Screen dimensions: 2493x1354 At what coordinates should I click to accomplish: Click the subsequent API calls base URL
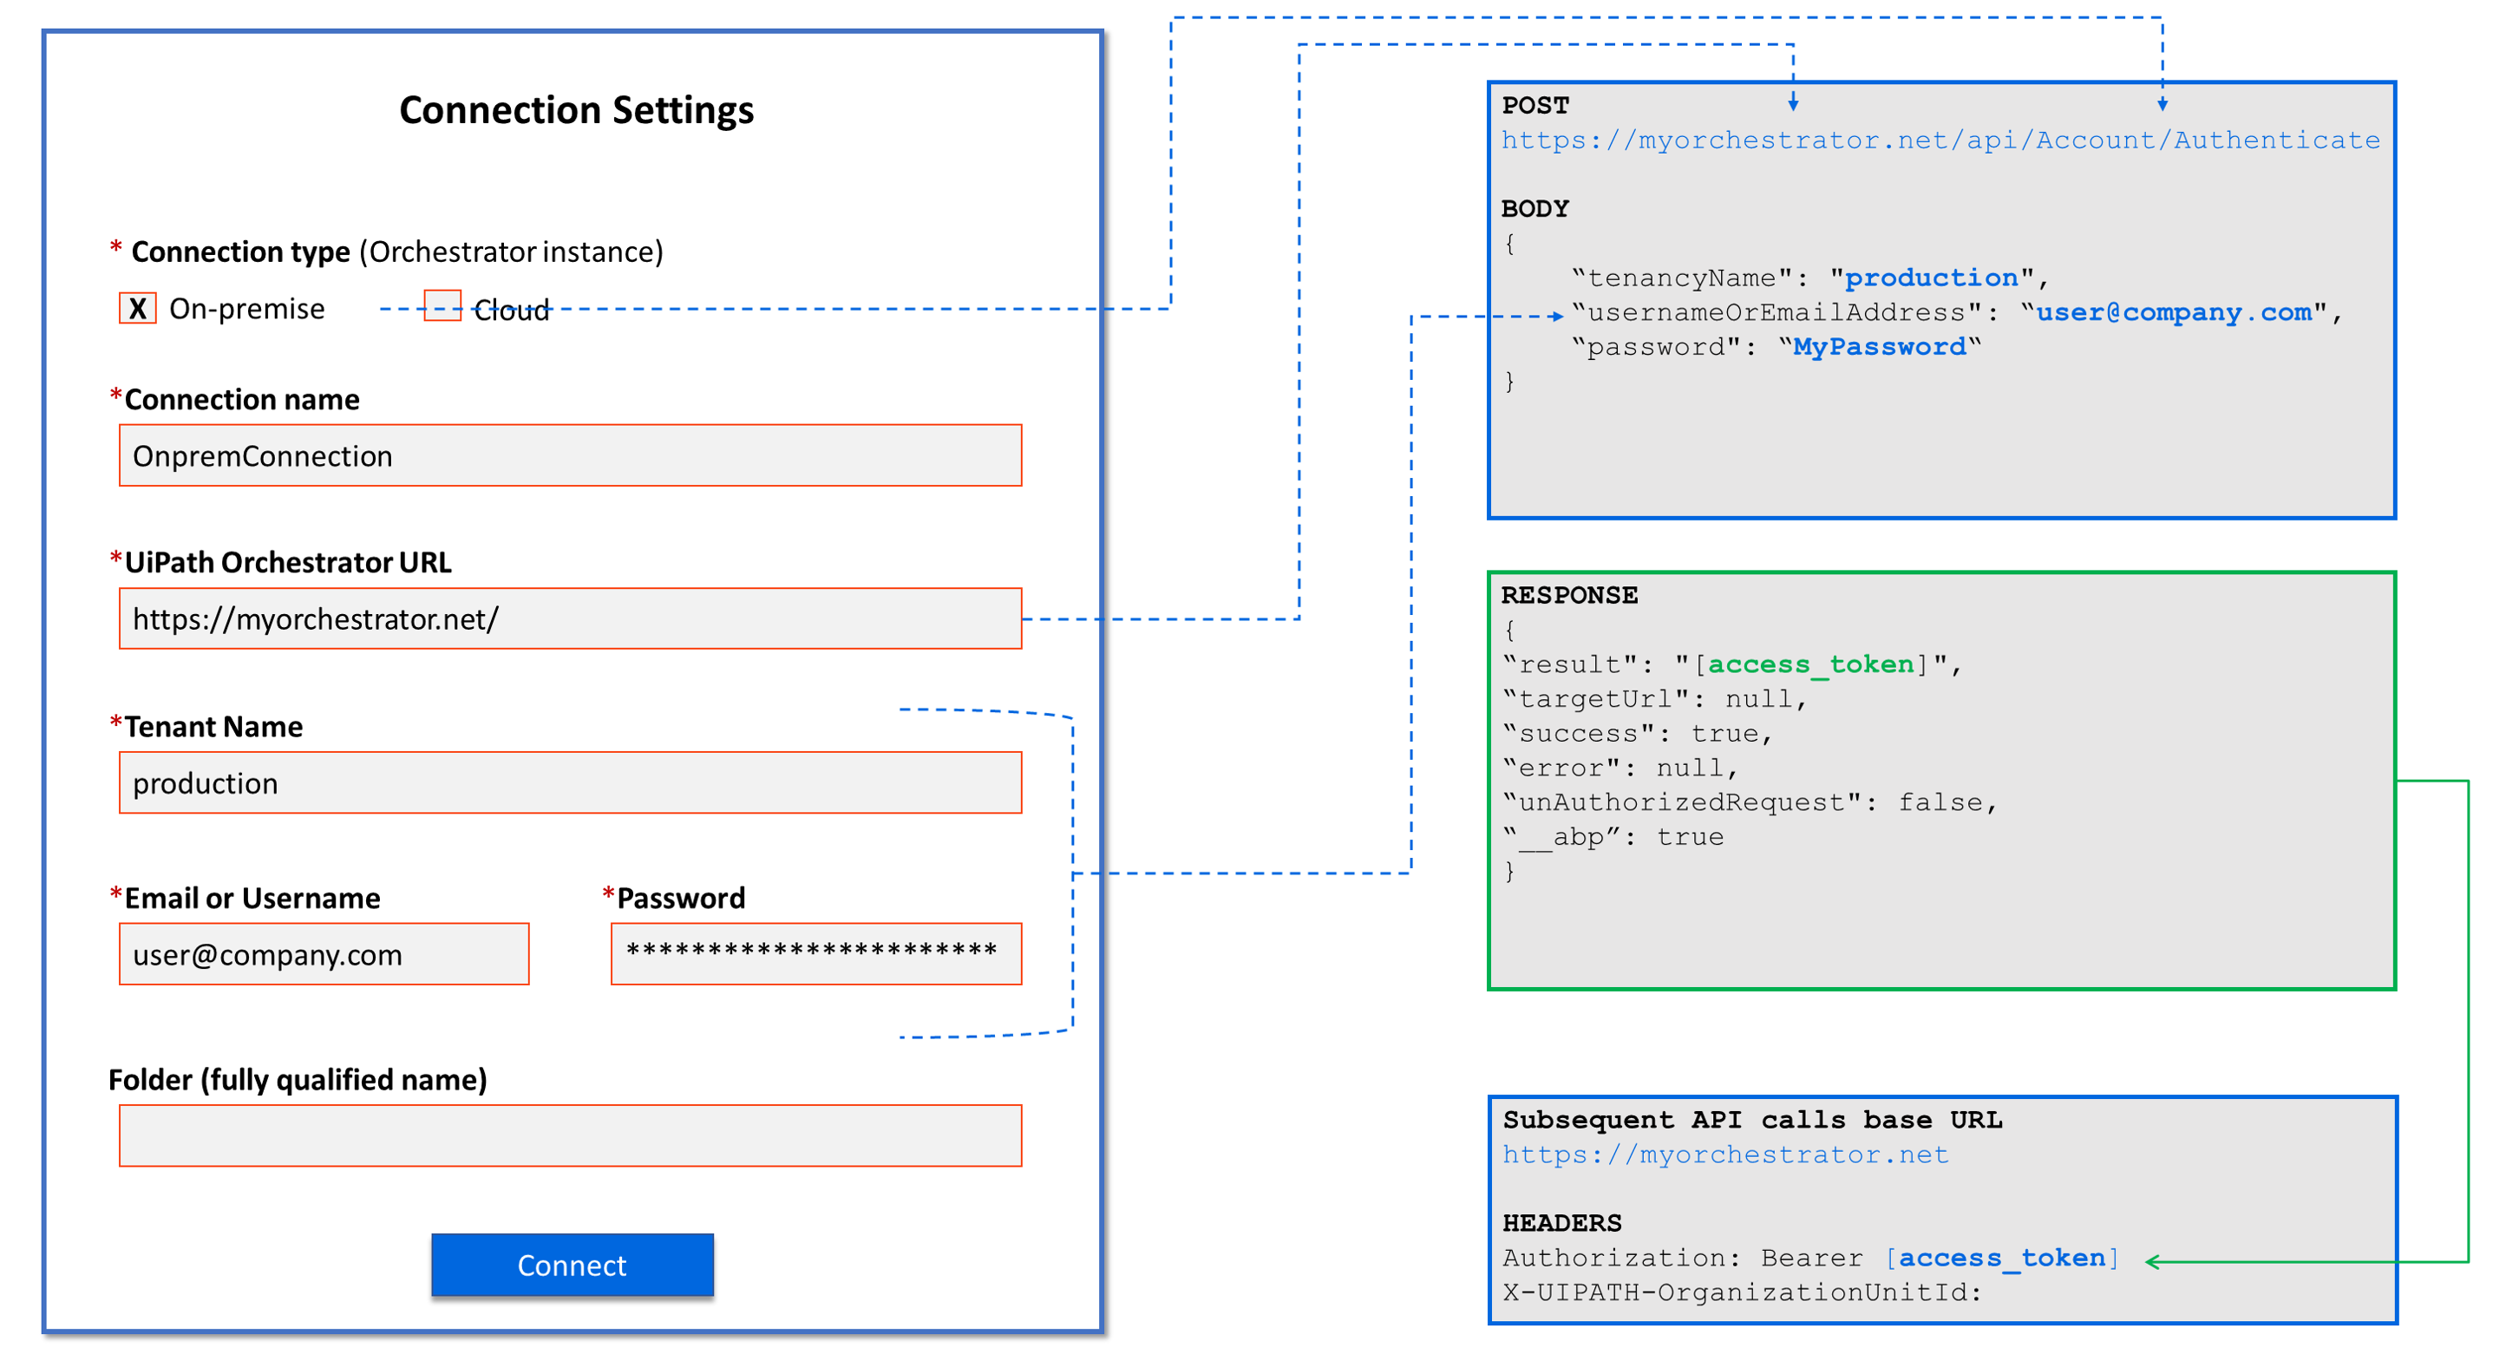tap(1724, 1154)
